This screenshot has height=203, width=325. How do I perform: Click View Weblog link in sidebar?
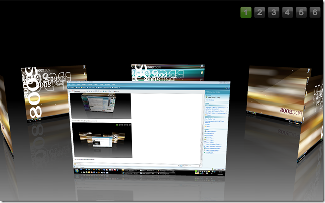[210, 100]
